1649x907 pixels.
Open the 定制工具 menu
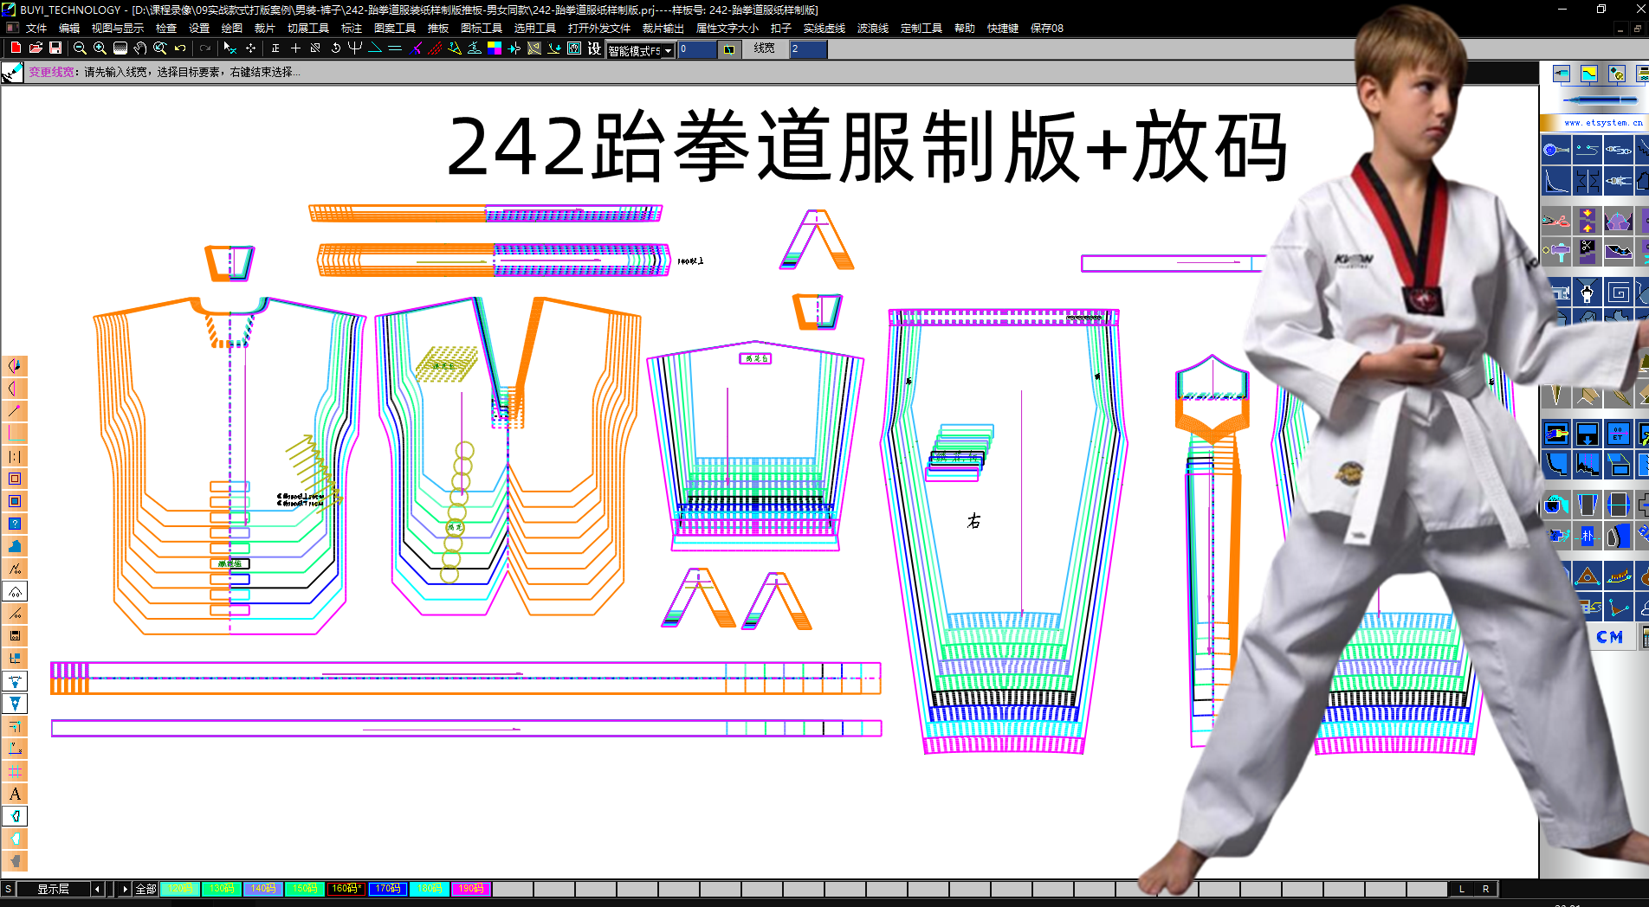[x=921, y=28]
